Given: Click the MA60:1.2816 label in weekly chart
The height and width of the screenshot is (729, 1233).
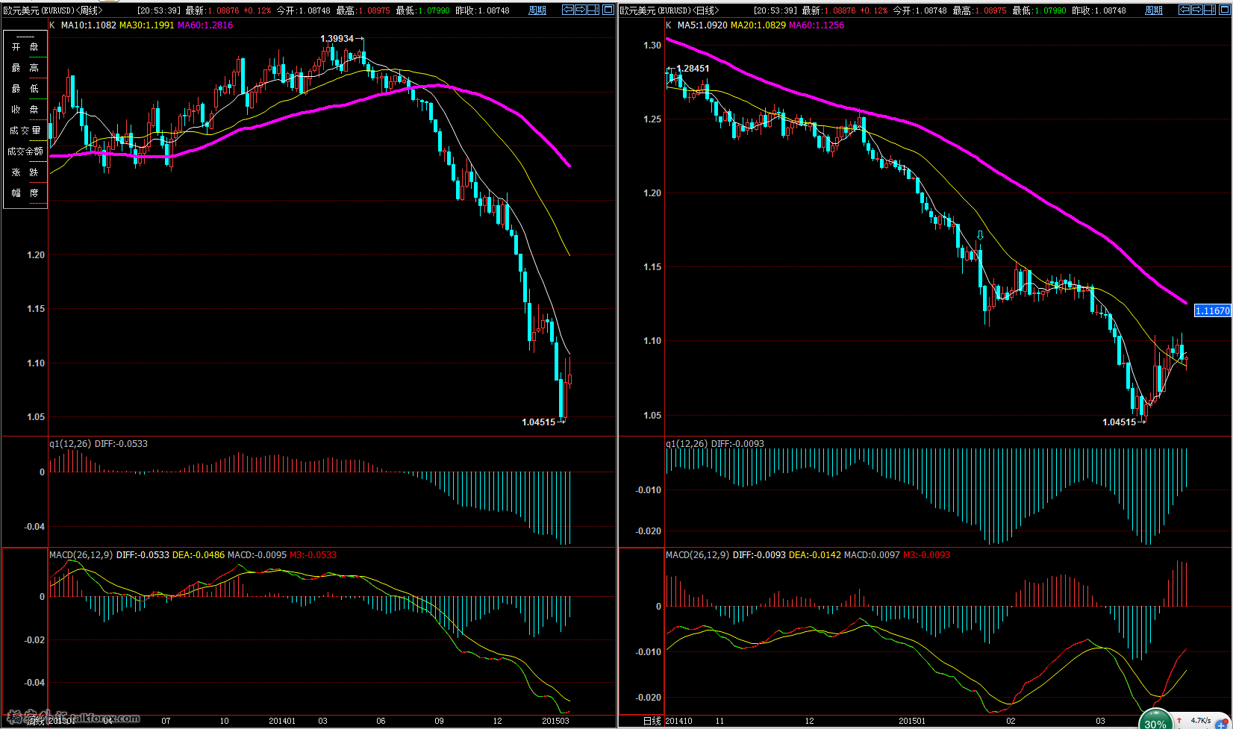Looking at the screenshot, I should point(205,25).
